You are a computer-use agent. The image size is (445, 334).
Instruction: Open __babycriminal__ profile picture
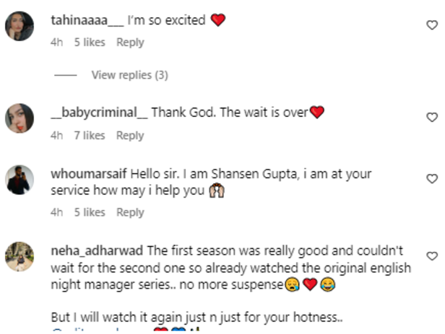tap(20, 118)
